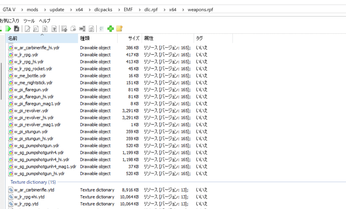Click the file icon beside w_pi_flaregun.ydr
This screenshot has height=209, width=346.
point(11,89)
